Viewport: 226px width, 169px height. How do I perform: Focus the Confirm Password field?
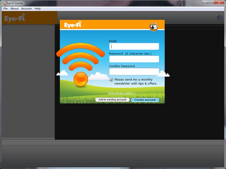[x=134, y=72]
